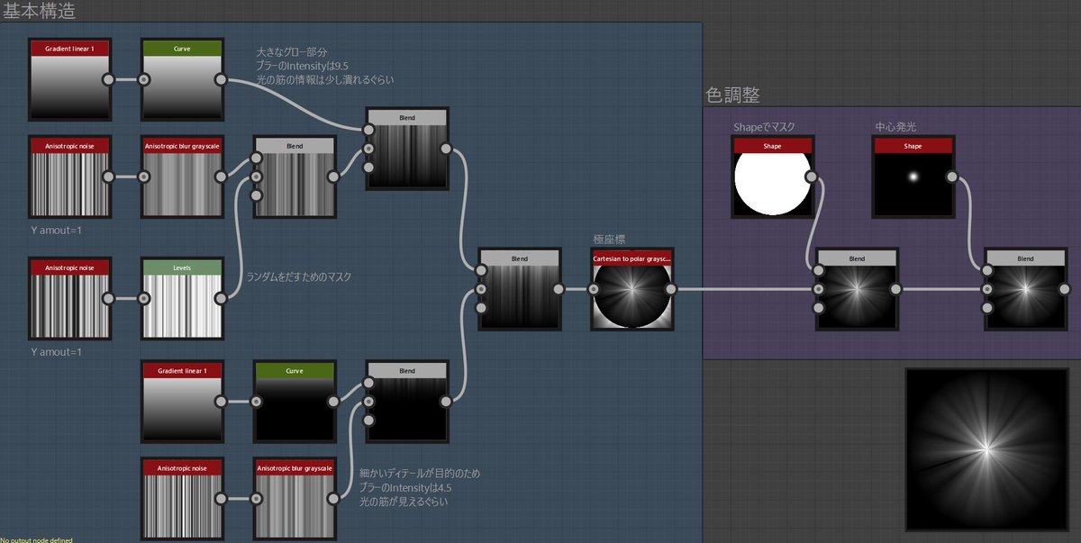The width and height of the screenshot is (1081, 543).
Task: Select the Gradient linear 1 node feeding the dark Curve
Action: tap(182, 403)
